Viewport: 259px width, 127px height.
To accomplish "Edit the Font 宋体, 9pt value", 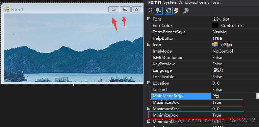I will coord(221,19).
